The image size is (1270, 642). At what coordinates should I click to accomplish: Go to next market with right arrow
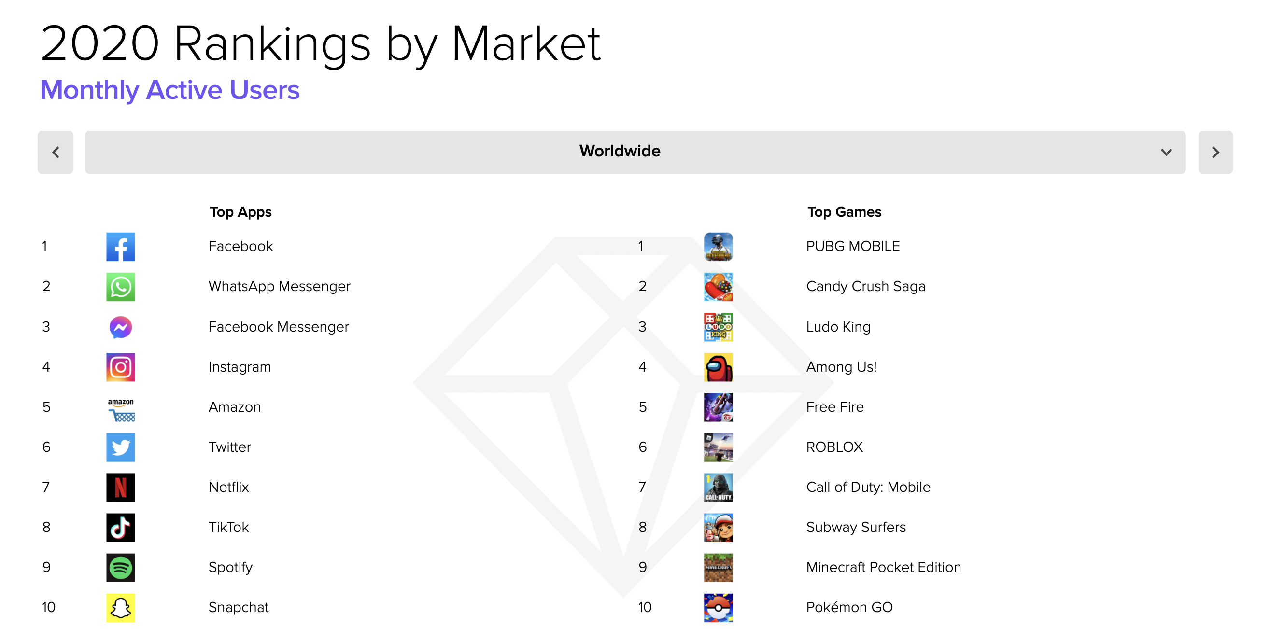[1215, 152]
